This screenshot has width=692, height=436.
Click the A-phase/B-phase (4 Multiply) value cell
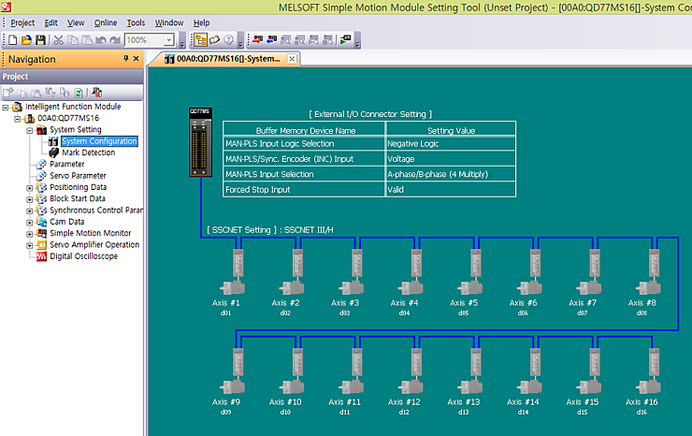(x=451, y=174)
